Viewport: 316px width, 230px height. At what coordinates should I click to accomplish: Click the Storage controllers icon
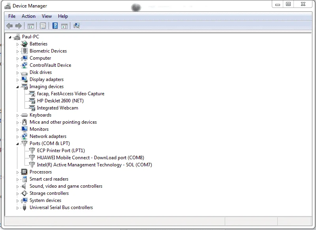tap(24, 193)
